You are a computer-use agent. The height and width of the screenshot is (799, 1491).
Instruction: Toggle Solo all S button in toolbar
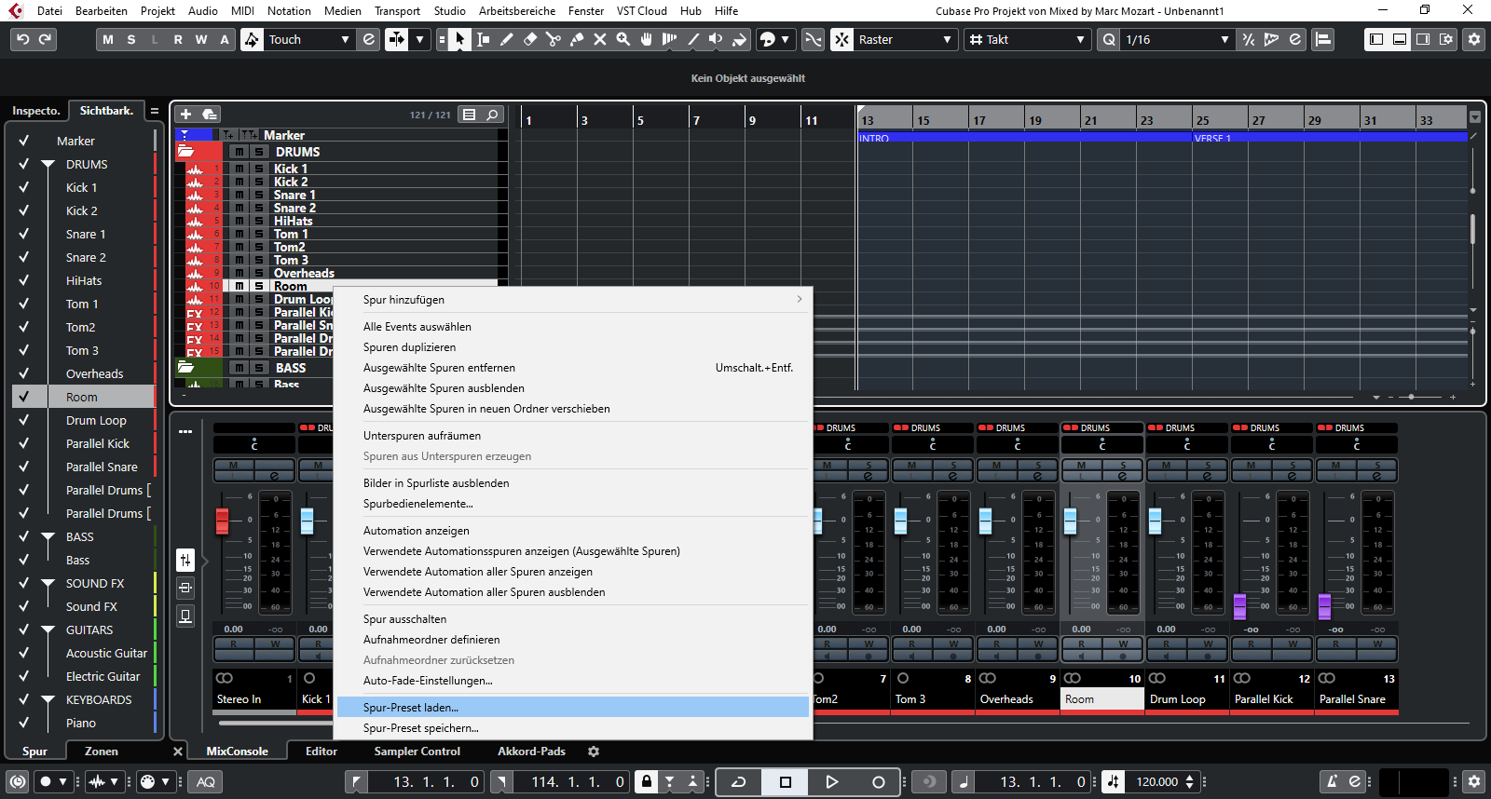(x=131, y=39)
